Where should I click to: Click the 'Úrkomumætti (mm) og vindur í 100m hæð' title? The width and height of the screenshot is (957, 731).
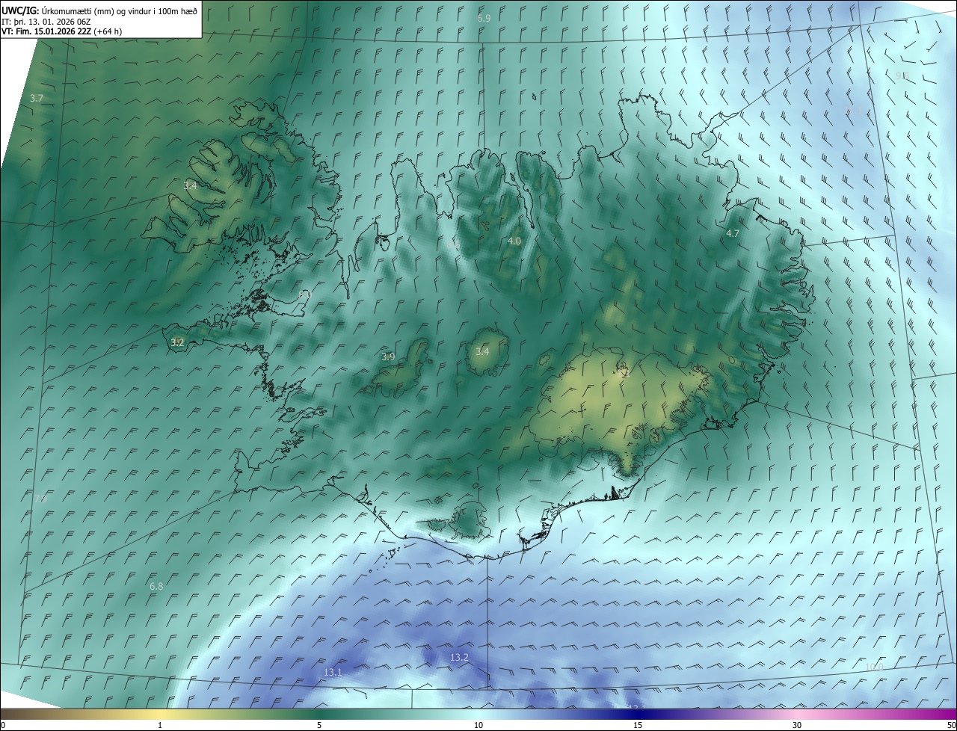pos(120,10)
